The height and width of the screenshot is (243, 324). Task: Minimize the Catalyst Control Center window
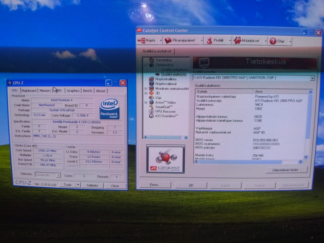click(x=304, y=33)
